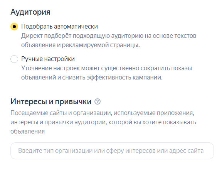Image resolution: width=222 pixels, height=169 pixels.
Task: Choose the empty radio circle for manual settings
Action: coord(14,59)
